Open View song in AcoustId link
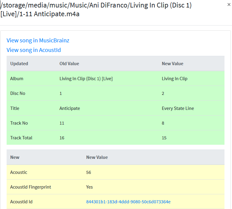232x209 pixels. (x=34, y=50)
